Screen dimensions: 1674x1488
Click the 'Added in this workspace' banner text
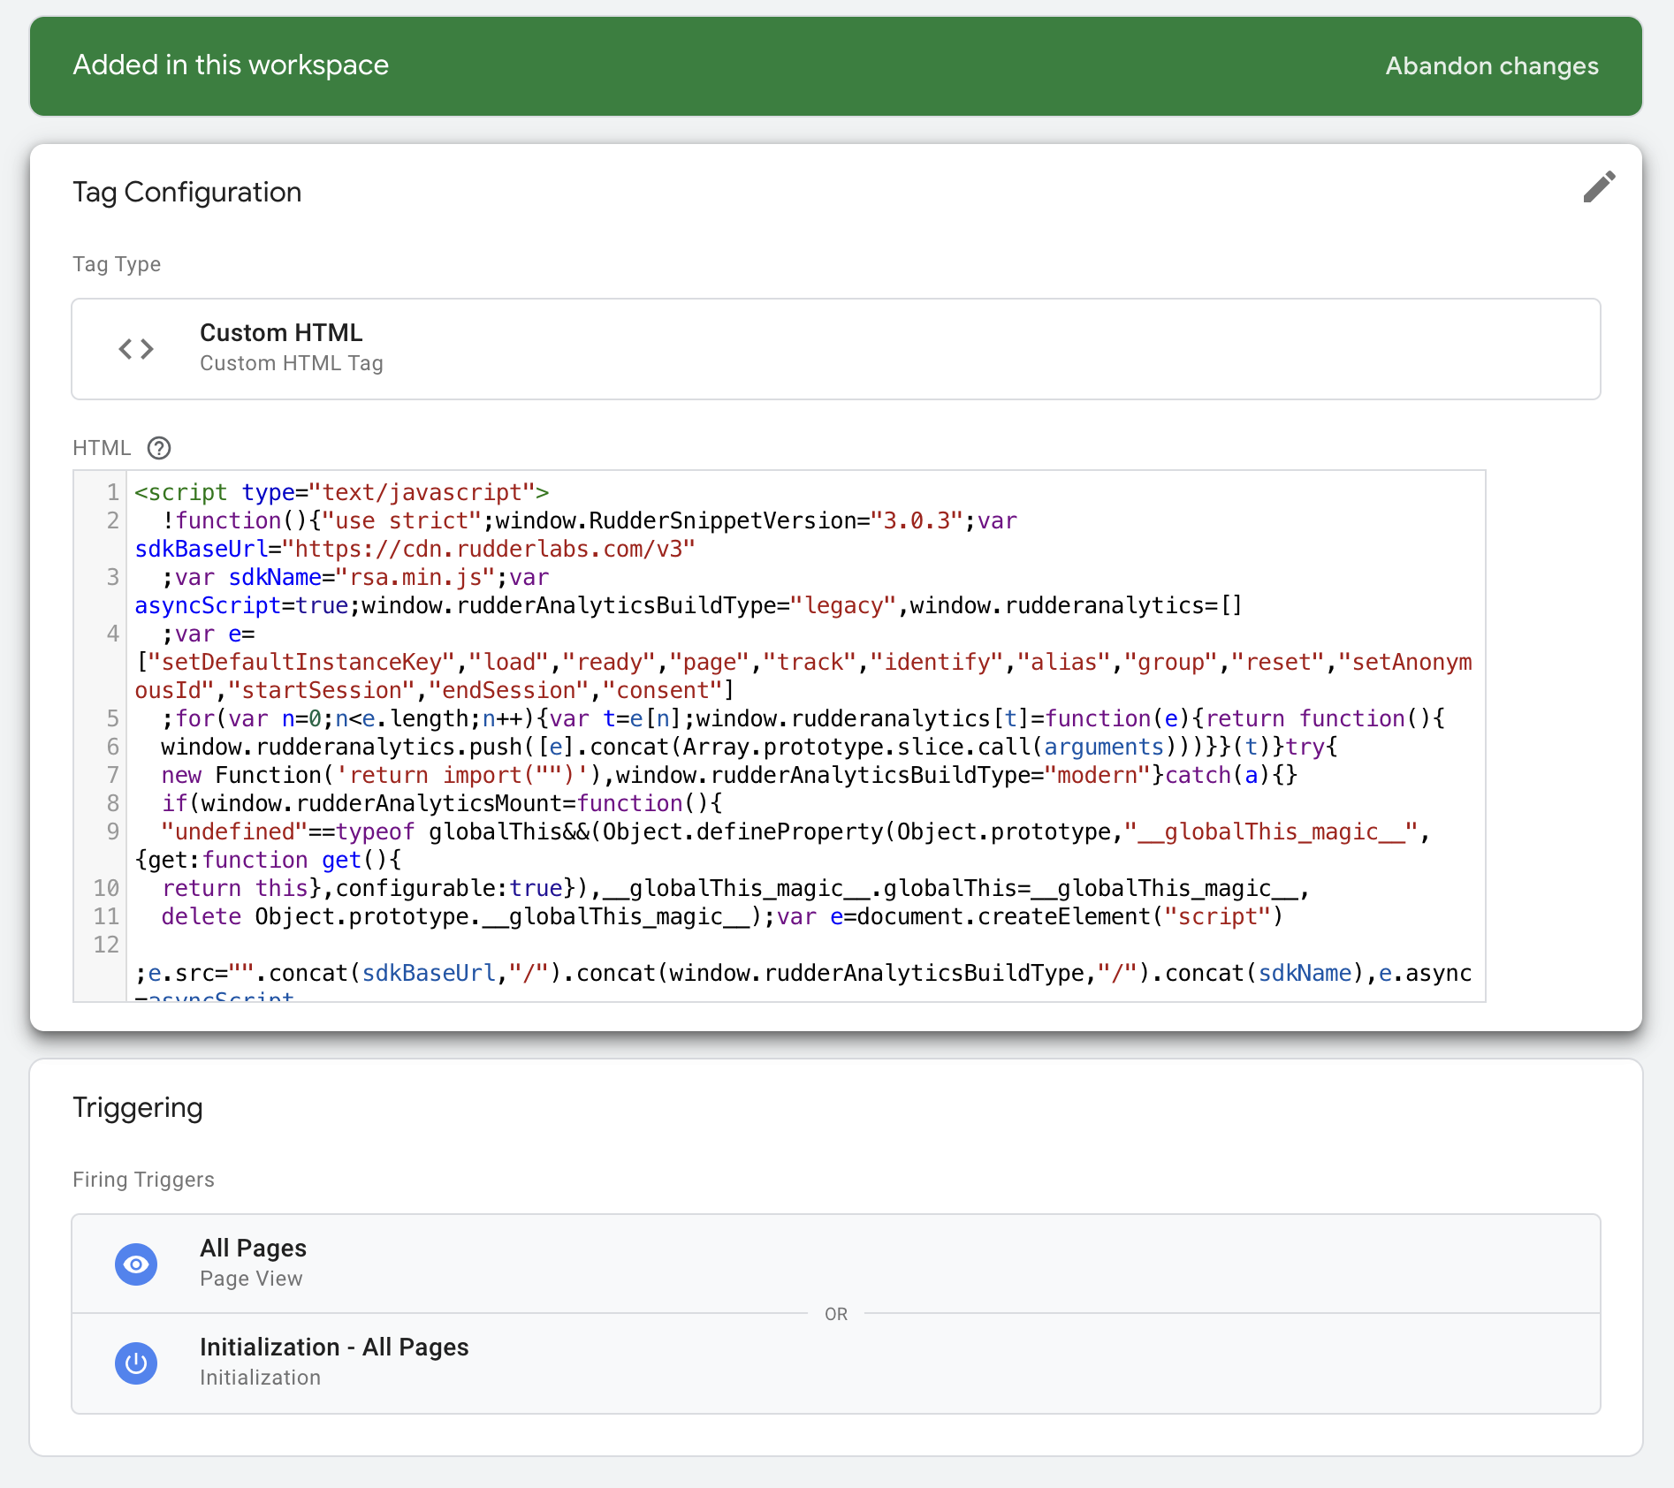click(231, 65)
